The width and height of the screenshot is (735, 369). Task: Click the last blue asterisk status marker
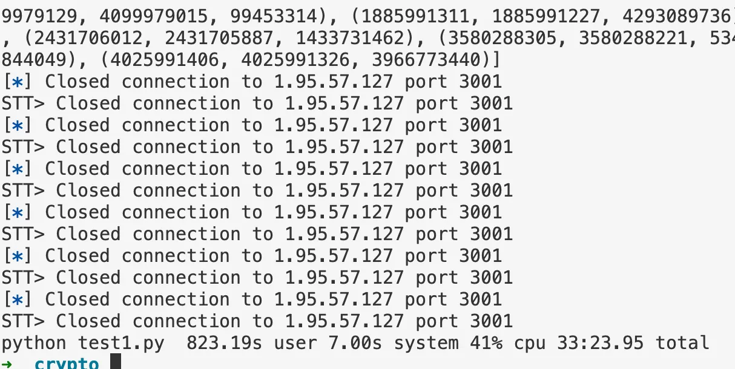coord(17,299)
